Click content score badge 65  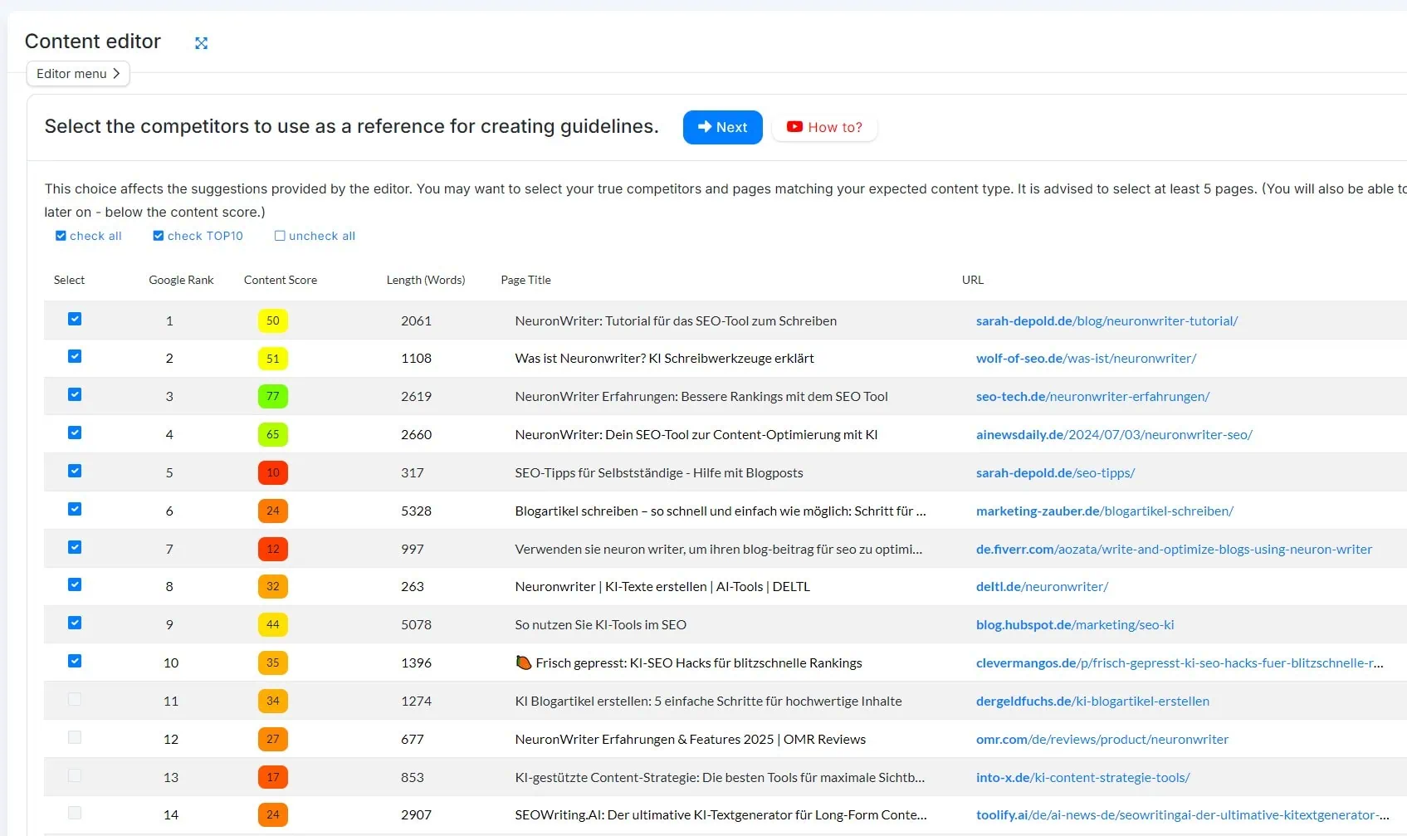273,435
